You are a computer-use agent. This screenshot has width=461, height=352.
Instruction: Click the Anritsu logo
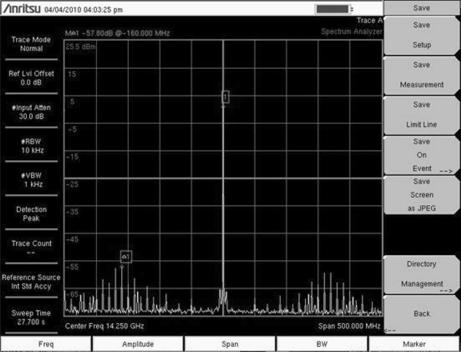point(22,9)
